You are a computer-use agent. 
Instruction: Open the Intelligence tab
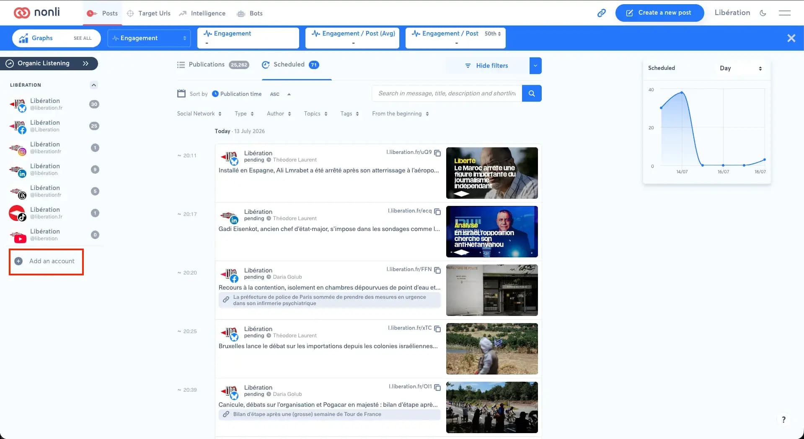click(202, 13)
